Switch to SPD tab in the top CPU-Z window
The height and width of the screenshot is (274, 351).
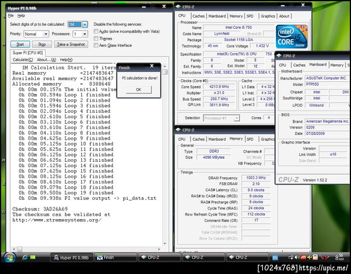coord(250,16)
